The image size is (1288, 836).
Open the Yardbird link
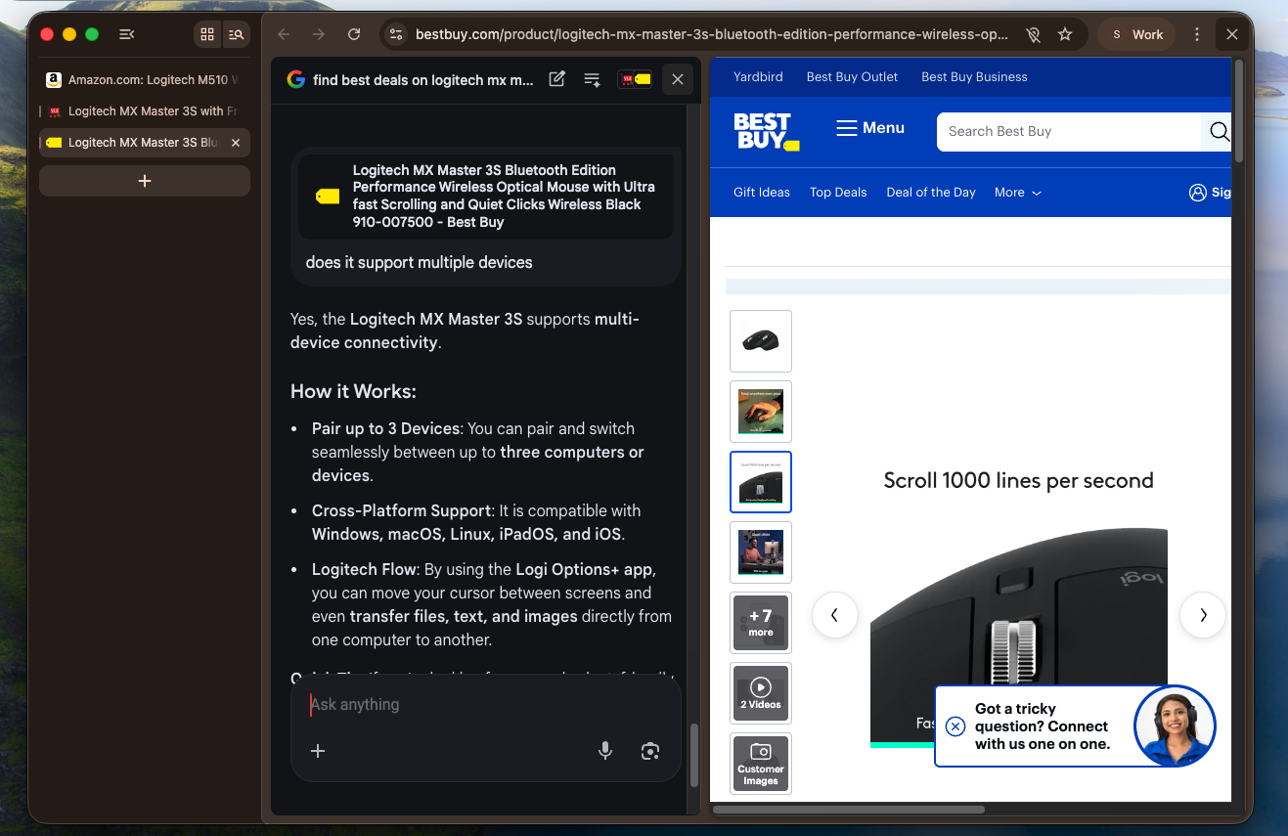click(x=758, y=77)
